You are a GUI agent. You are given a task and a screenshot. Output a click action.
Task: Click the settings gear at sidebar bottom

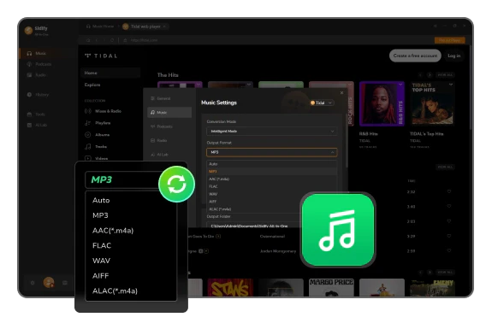[x=33, y=283]
